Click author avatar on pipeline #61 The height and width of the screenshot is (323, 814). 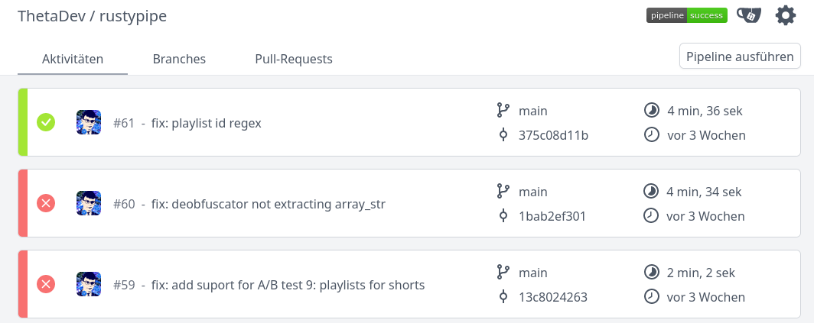coord(89,122)
